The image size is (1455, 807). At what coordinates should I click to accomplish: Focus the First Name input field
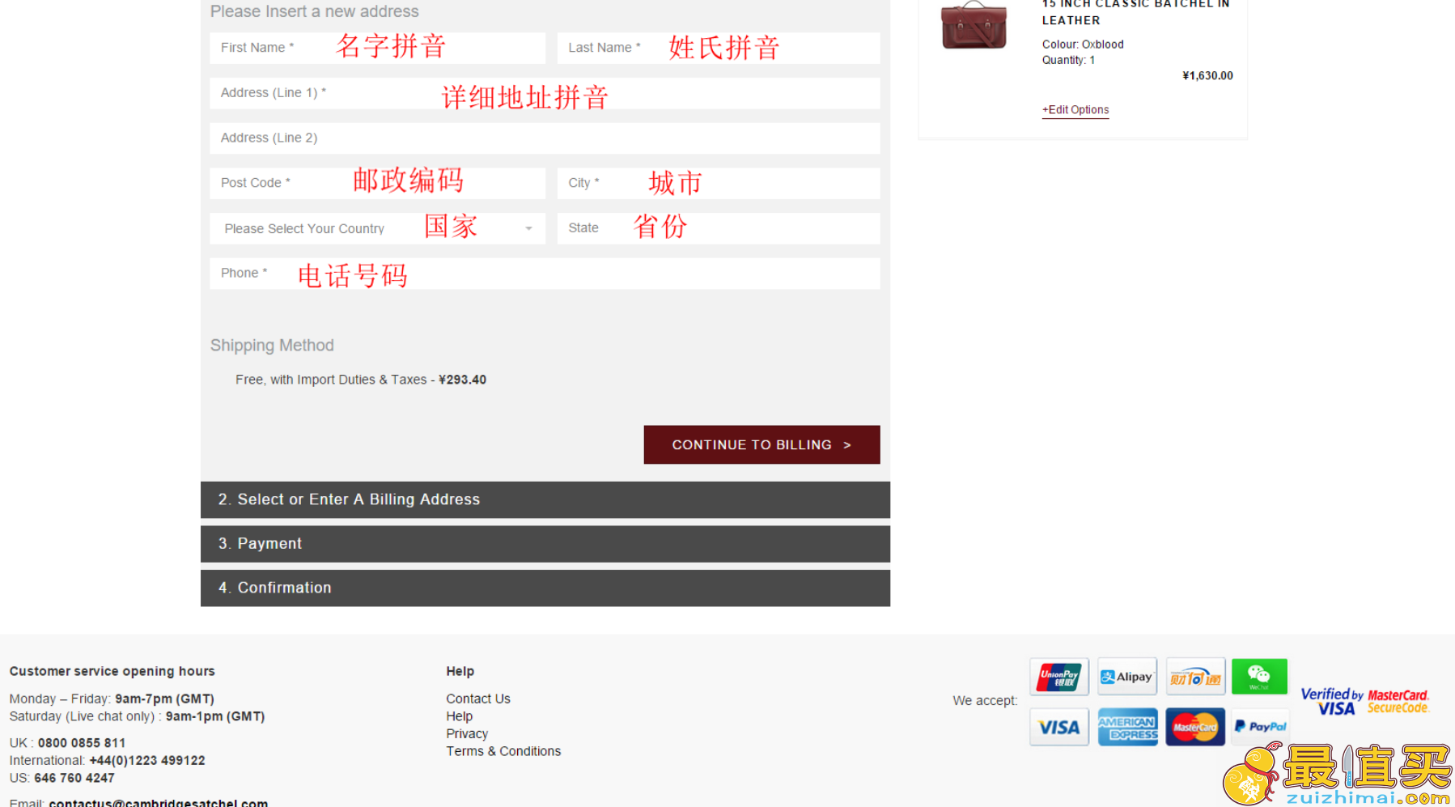377,48
